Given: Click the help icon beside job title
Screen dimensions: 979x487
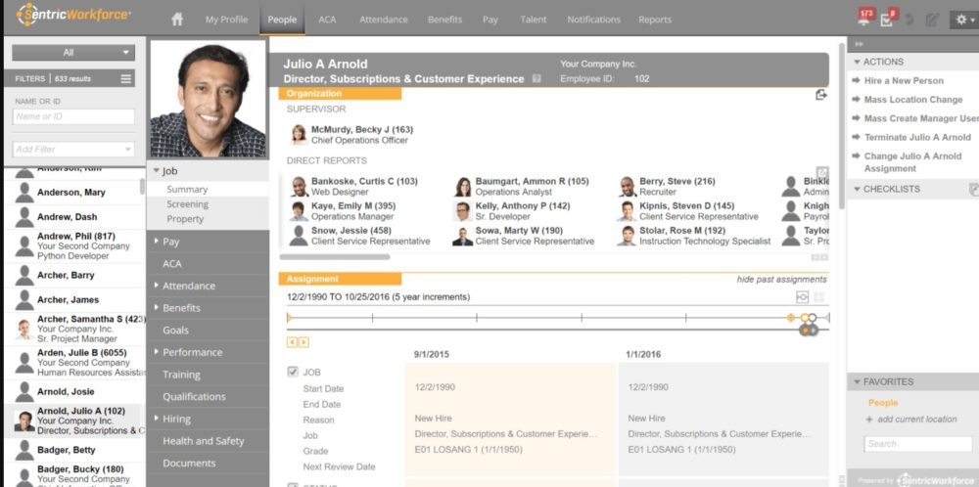Looking at the screenshot, I should [536, 79].
